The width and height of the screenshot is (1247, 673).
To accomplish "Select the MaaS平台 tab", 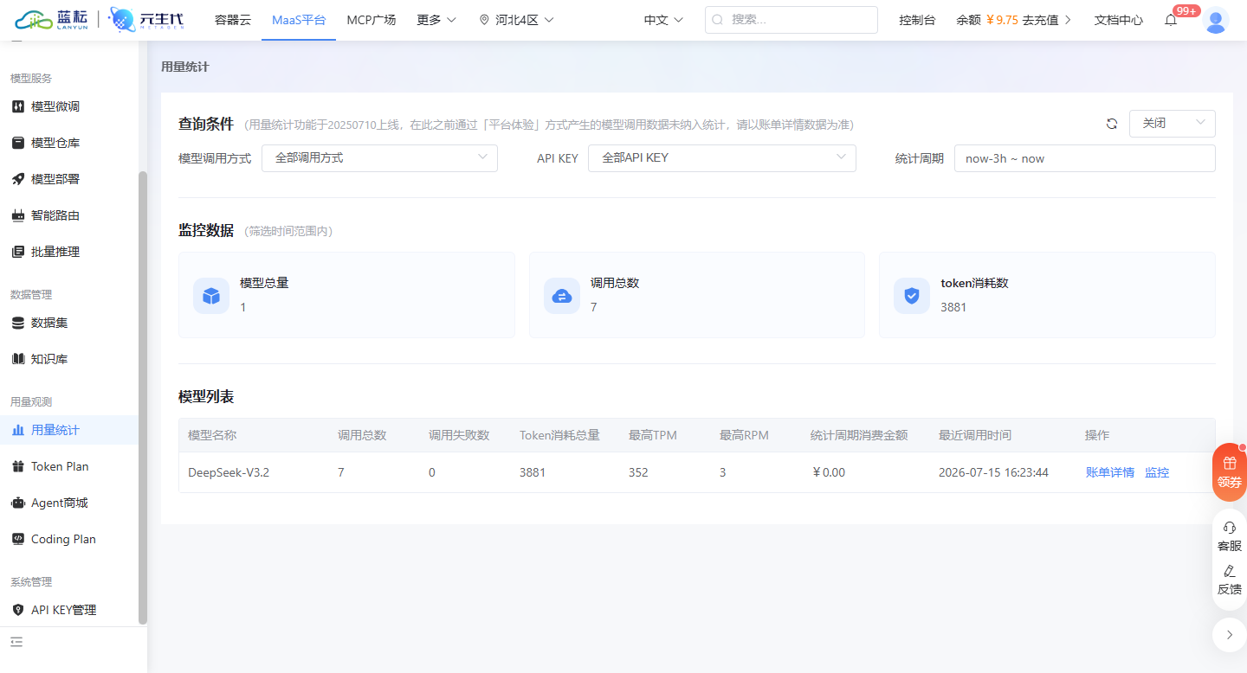I will (x=299, y=20).
